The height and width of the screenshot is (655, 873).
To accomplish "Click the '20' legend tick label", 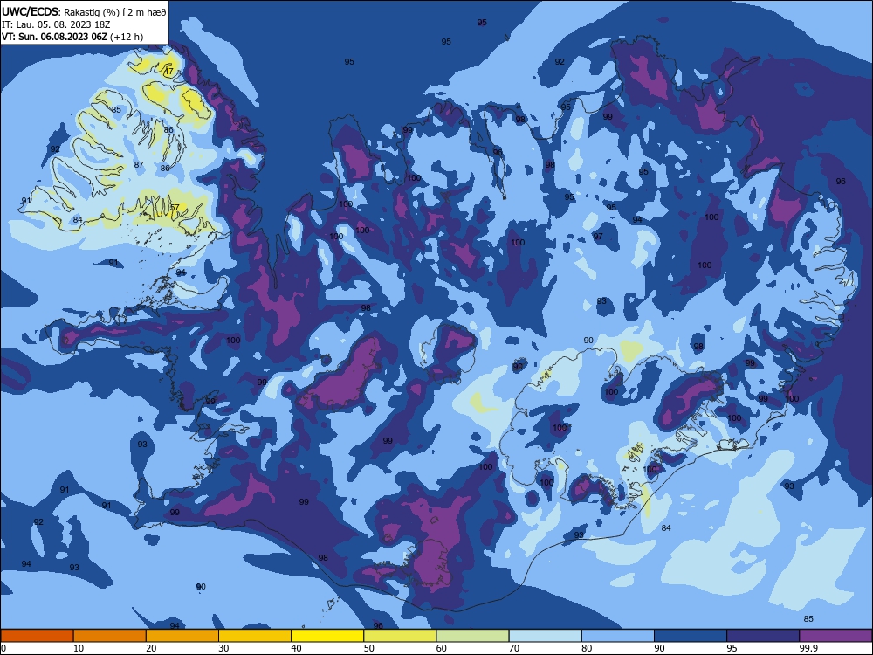I will (x=151, y=648).
